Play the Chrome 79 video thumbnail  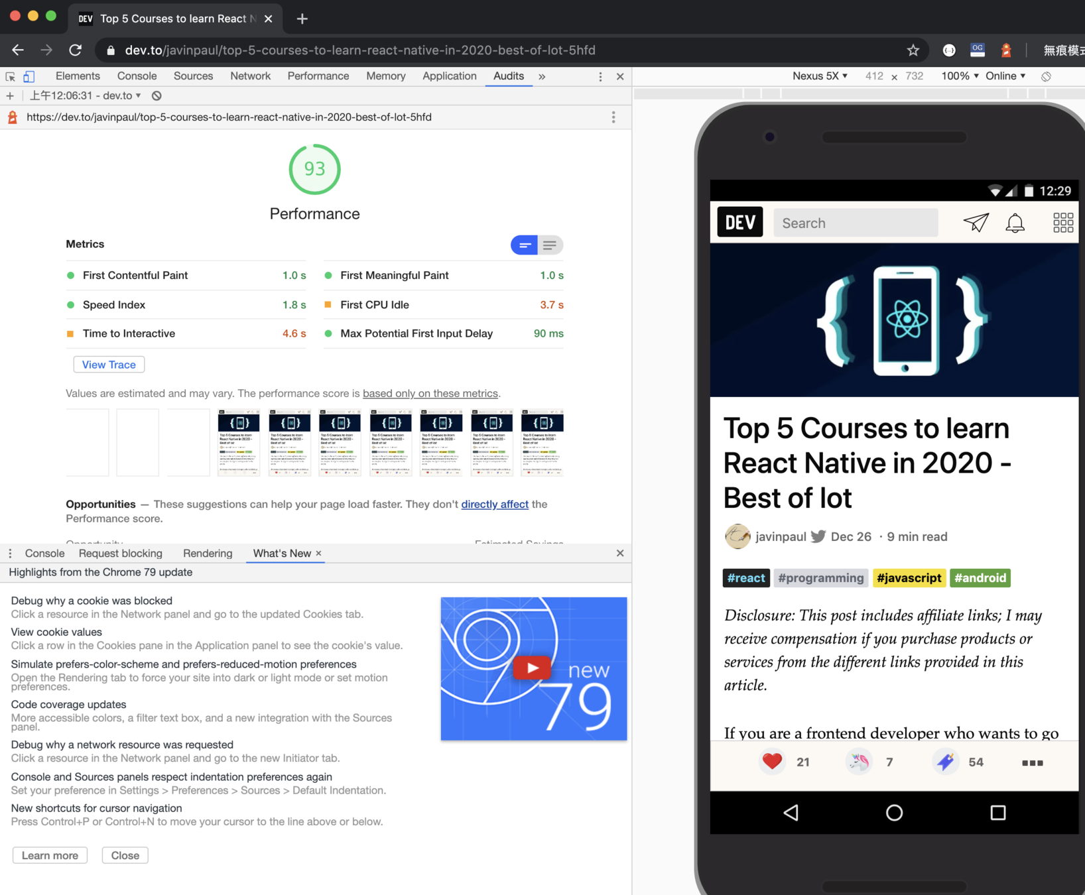tap(533, 668)
